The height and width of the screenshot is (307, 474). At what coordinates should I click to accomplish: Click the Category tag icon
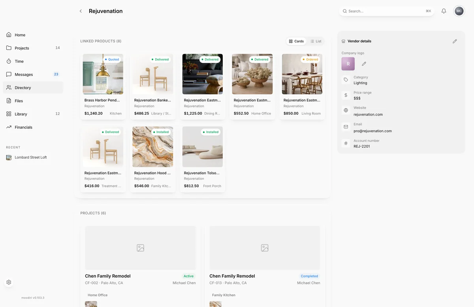pos(346,80)
